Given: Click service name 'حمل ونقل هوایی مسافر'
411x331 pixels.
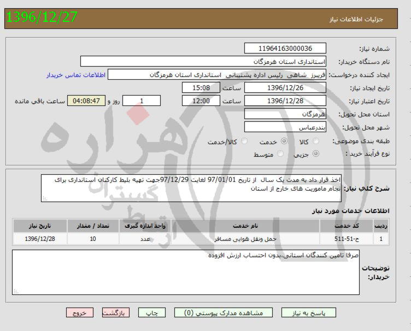Looking at the screenshot, I should pyautogui.click(x=245, y=239).
